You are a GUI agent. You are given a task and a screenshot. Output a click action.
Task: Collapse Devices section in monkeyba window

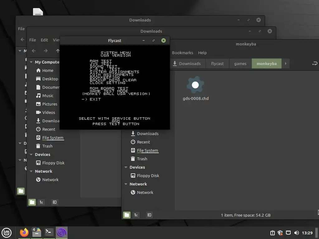[126, 167]
